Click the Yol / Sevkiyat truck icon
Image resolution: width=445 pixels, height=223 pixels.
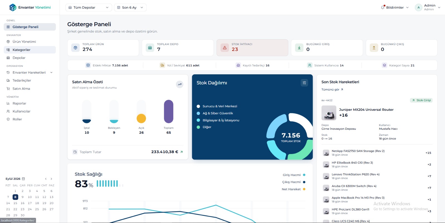(162, 65)
